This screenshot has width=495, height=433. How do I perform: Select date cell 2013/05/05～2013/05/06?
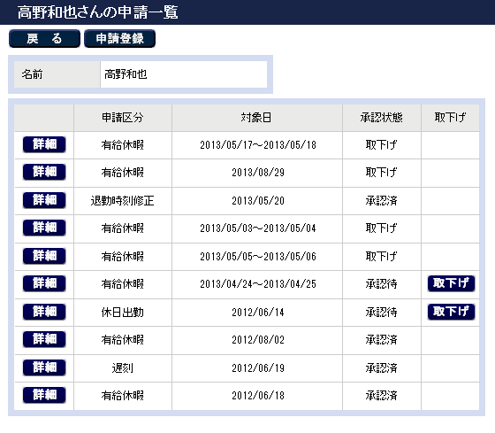click(257, 257)
